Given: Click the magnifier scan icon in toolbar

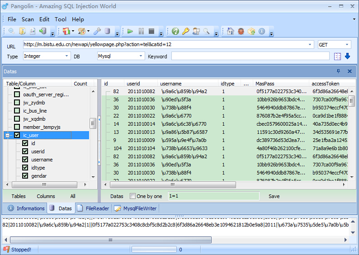Looking at the screenshot, I should click(11, 31).
